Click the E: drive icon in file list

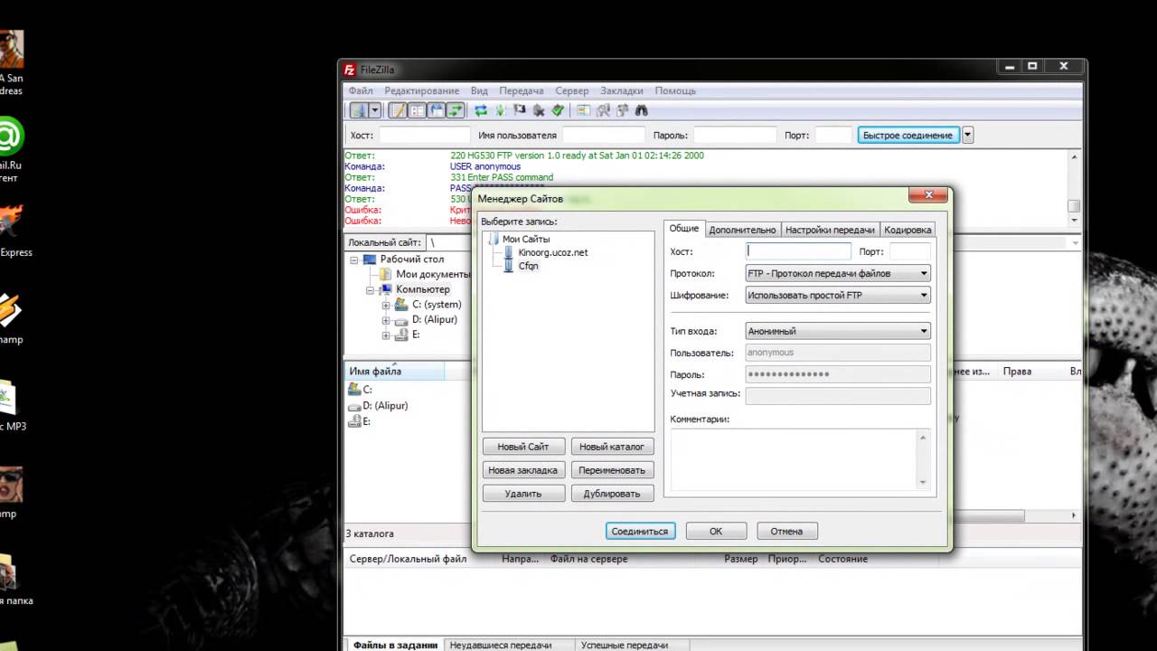(x=353, y=421)
